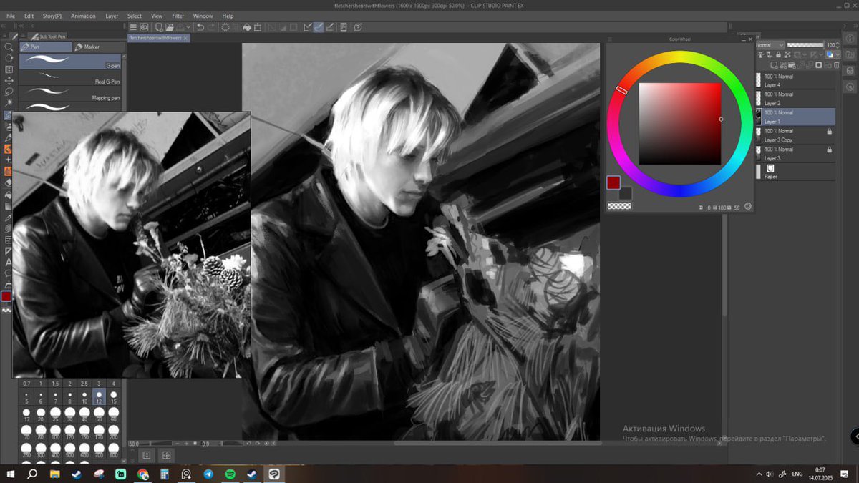Expand the layer color dropdown arrow
The width and height of the screenshot is (859, 483).
click(x=838, y=54)
